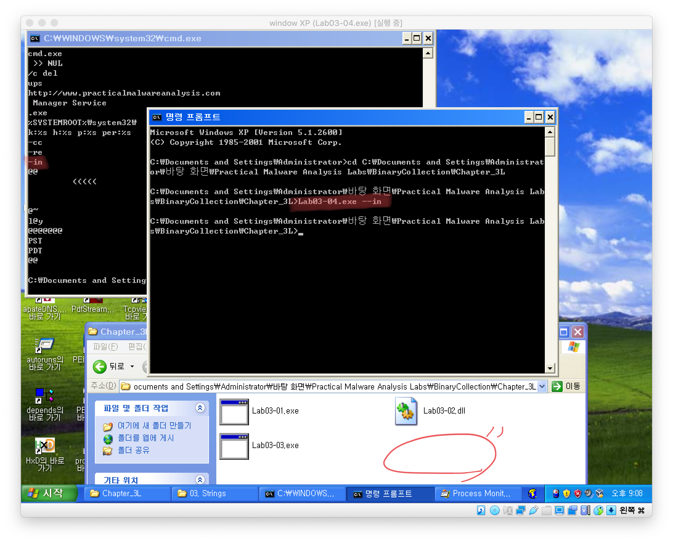Switch to Chapter_3L taskbar button
The image size is (673, 543).
click(x=128, y=494)
